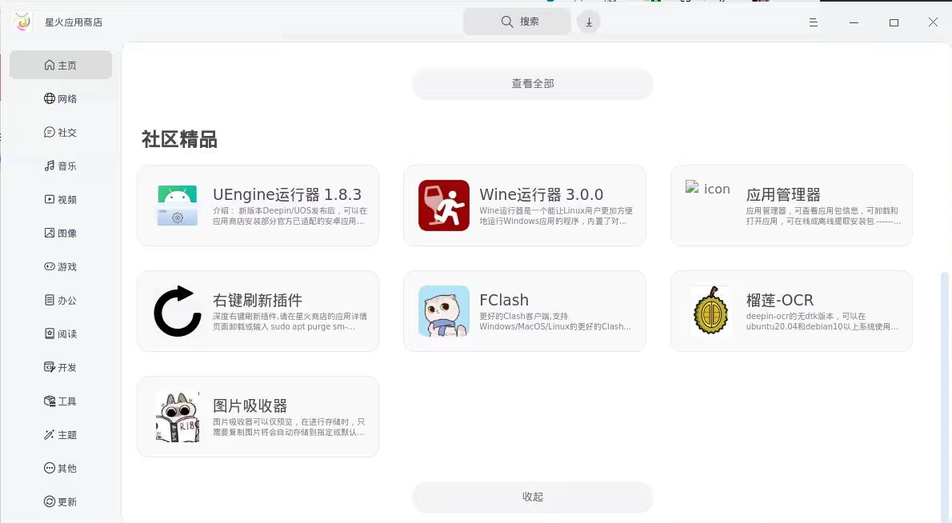Click the 图片吸收器 cat reading icon
The width and height of the screenshot is (952, 523).
[178, 416]
